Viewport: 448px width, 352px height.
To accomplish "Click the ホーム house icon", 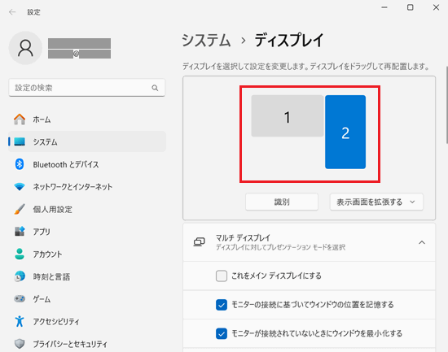I will [x=20, y=120].
